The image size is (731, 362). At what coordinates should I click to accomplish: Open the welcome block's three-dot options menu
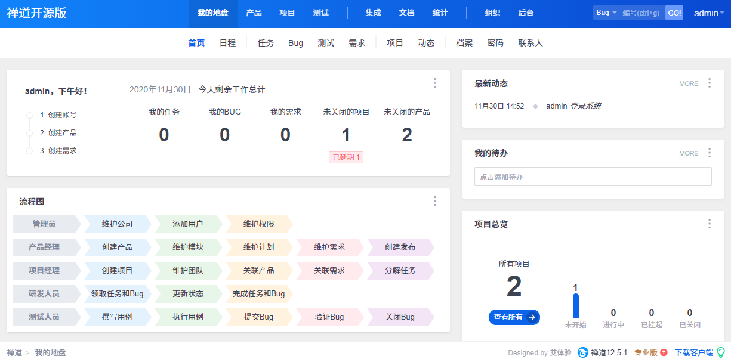(435, 83)
